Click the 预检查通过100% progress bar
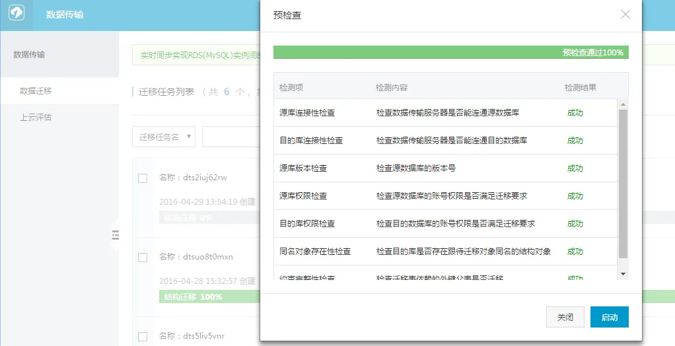 click(450, 53)
